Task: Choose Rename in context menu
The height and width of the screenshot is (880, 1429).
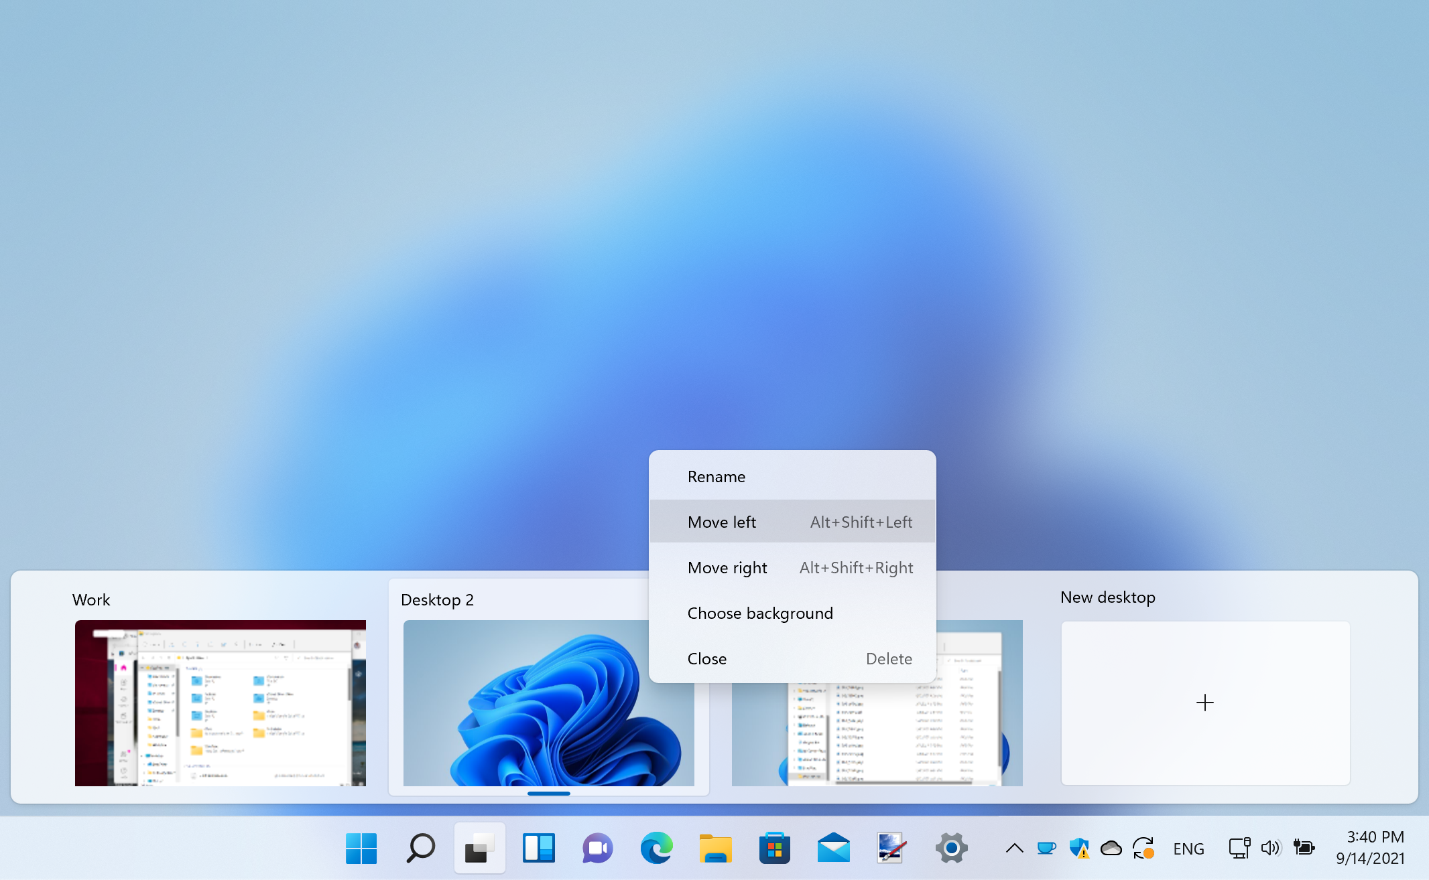Action: coord(792,476)
